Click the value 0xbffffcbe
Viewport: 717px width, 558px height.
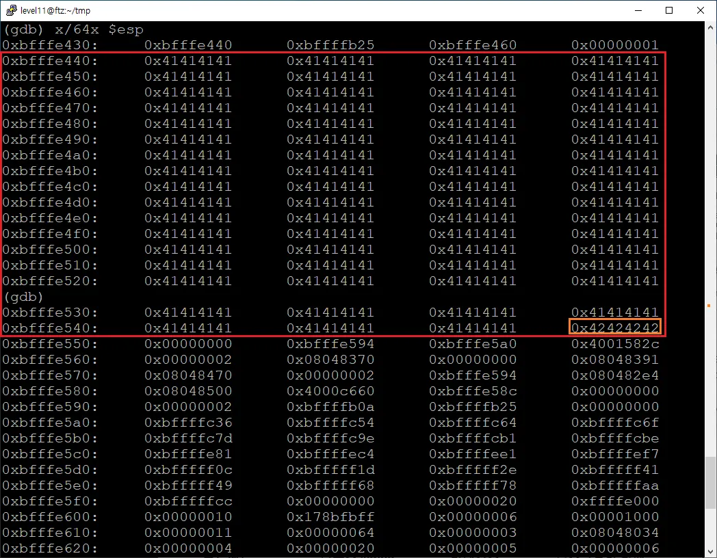(x=615, y=438)
